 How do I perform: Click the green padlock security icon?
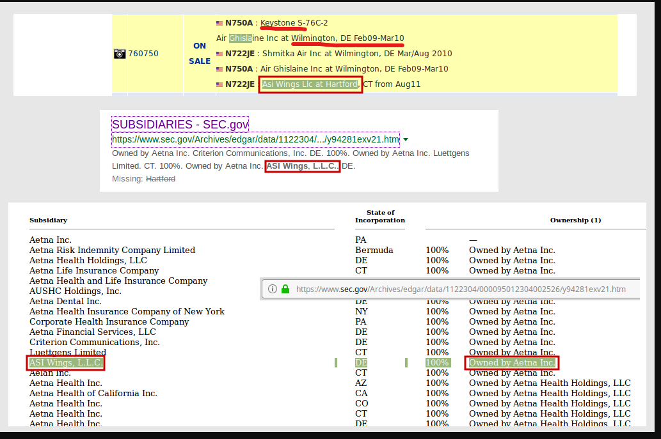click(x=285, y=289)
